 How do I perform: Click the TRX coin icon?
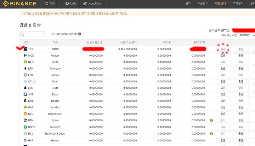(x=25, y=49)
